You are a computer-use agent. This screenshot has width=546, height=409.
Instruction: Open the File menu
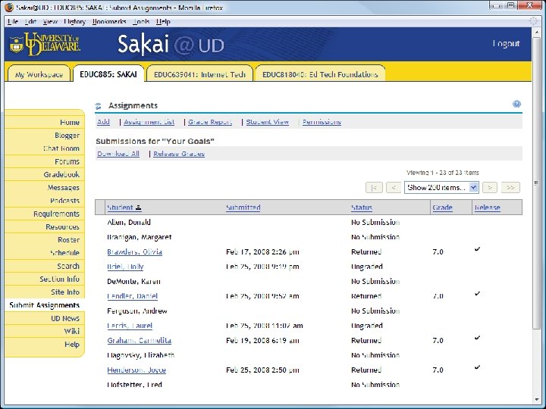tap(13, 21)
